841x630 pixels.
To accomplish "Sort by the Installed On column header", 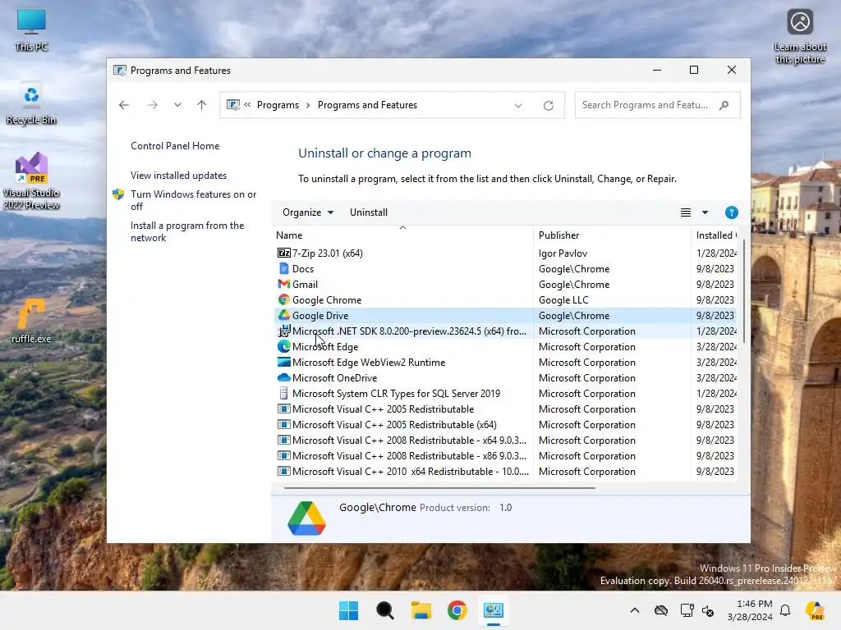I will click(715, 235).
